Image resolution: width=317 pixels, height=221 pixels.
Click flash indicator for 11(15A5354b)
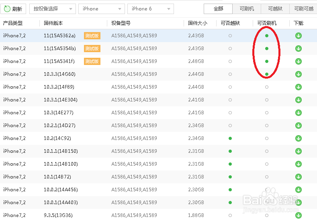click(x=267, y=49)
